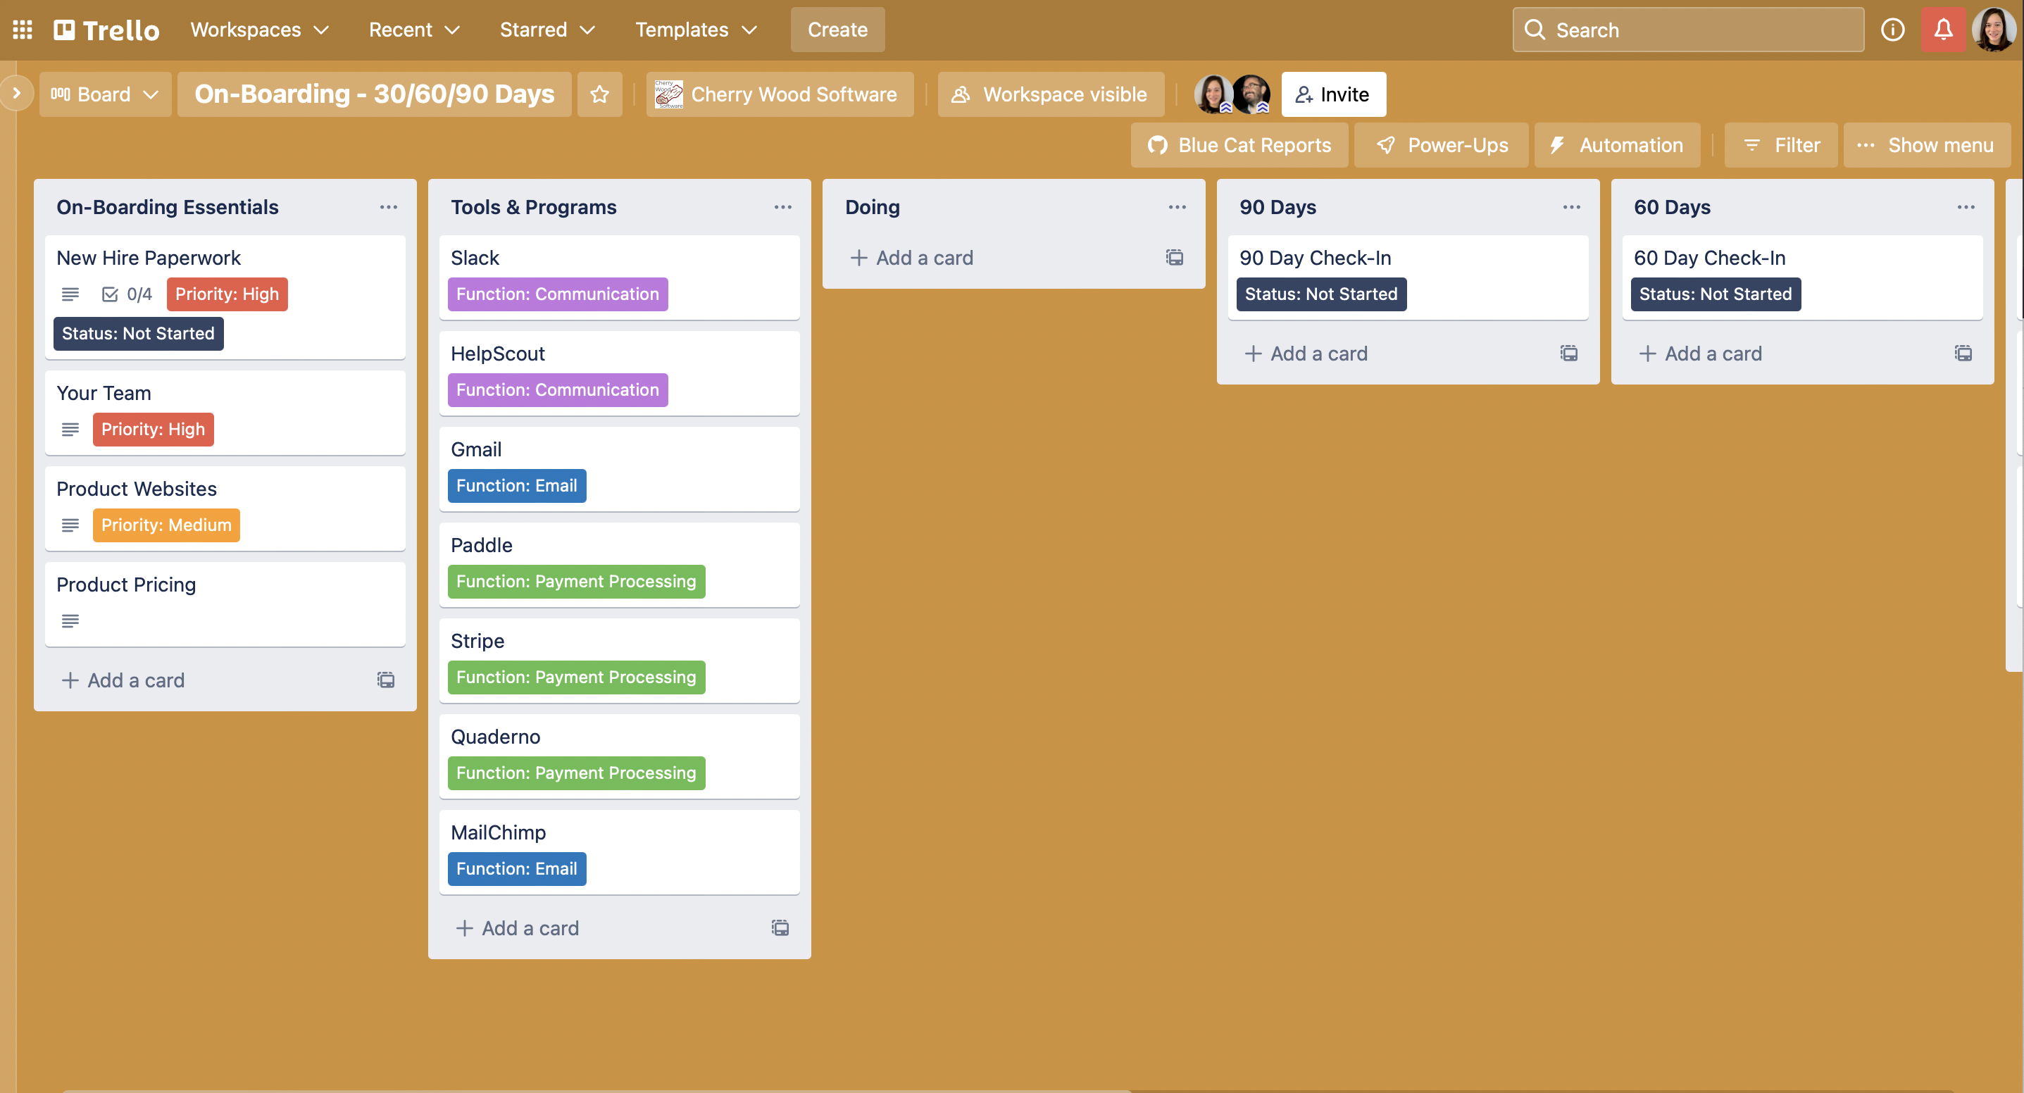The image size is (2024, 1093).
Task: Click inside the Search field
Action: [1687, 29]
